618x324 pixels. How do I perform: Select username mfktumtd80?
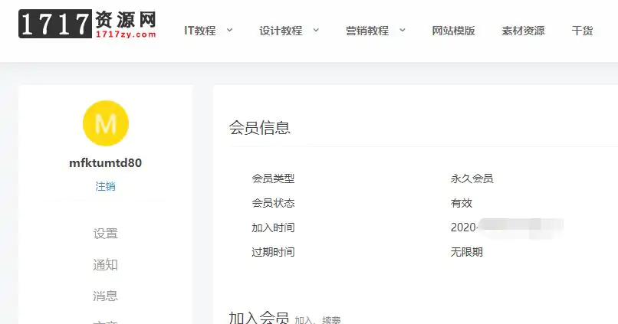click(x=105, y=162)
